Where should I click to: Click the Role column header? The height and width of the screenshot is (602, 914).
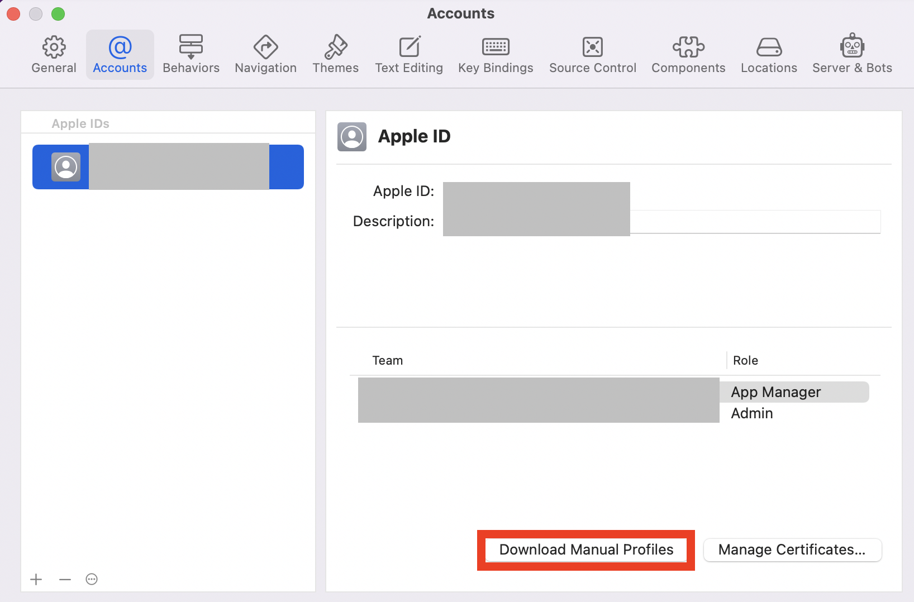coord(745,361)
